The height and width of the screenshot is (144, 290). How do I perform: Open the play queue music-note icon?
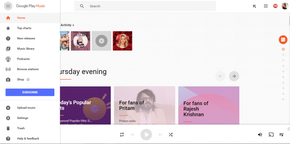(281, 135)
